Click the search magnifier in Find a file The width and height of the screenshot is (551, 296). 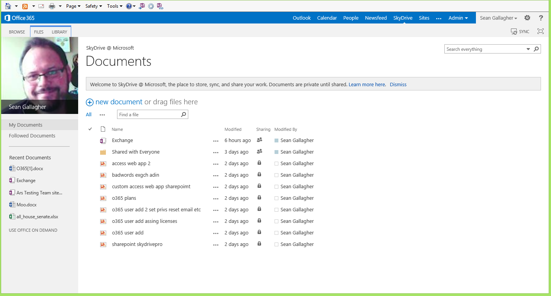184,114
